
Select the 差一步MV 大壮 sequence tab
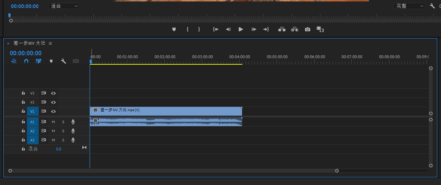point(30,43)
